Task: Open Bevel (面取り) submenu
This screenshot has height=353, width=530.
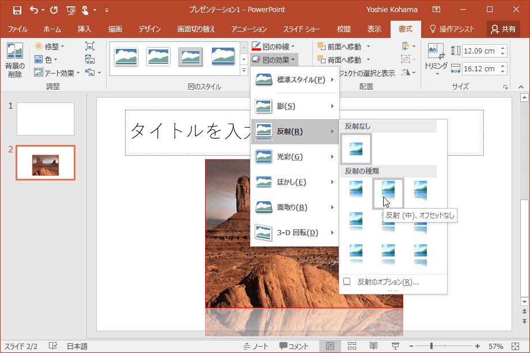Action: pyautogui.click(x=295, y=208)
